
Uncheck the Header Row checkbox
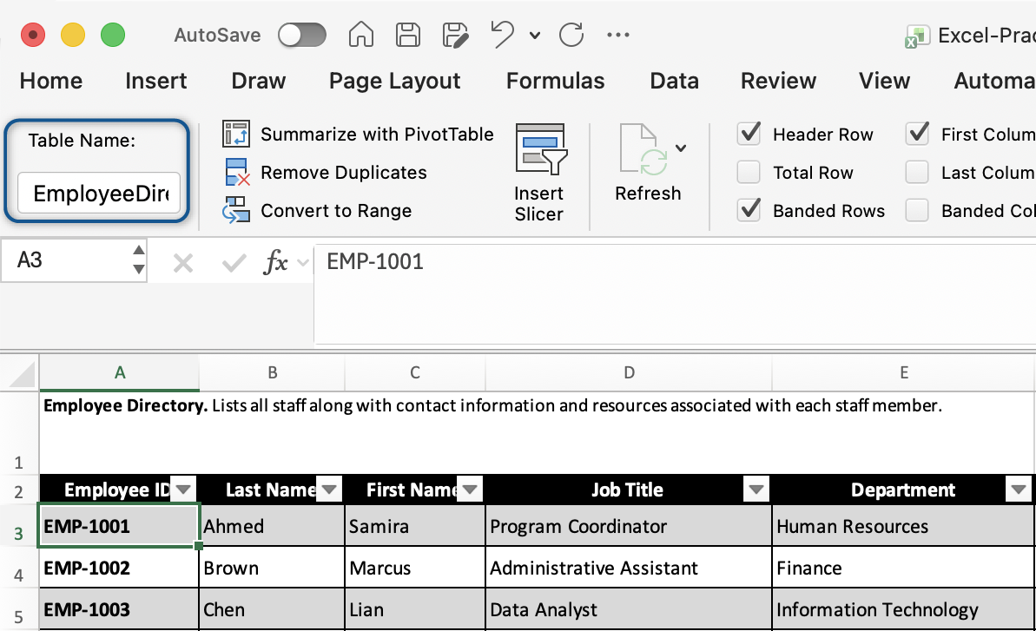click(749, 134)
